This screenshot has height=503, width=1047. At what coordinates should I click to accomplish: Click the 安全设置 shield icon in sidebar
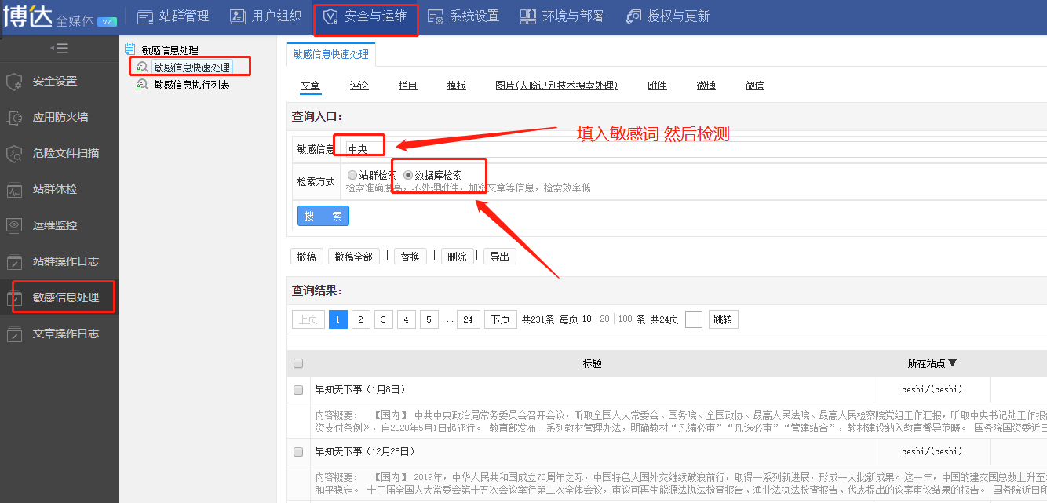click(x=14, y=82)
